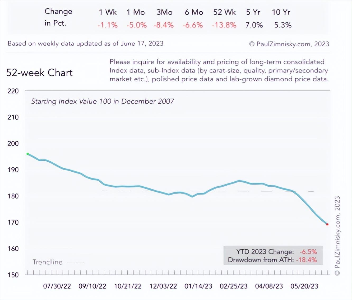
Task: Click the 52-week Chart title
Action: pyautogui.click(x=39, y=73)
